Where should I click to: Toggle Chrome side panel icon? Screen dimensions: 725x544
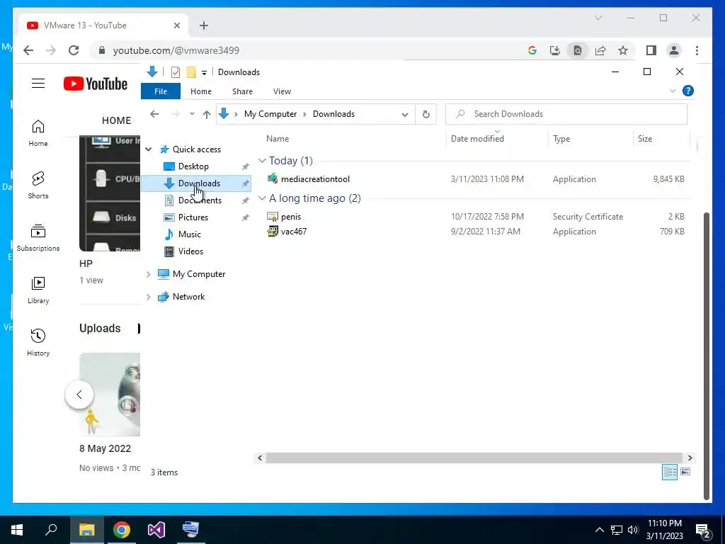click(x=651, y=50)
